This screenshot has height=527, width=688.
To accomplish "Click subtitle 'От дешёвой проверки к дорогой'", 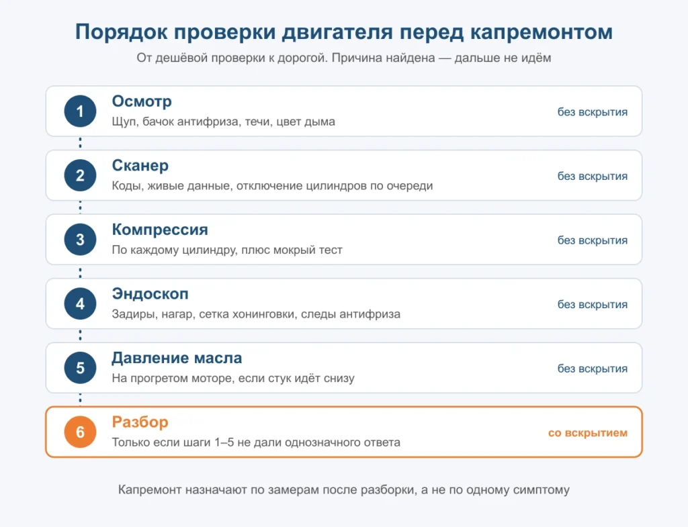I will 232,58.
